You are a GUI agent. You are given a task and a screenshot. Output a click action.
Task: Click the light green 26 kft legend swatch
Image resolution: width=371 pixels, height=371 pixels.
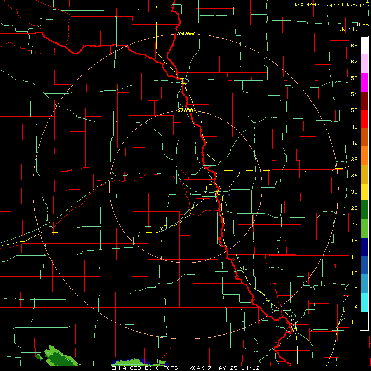click(364, 228)
